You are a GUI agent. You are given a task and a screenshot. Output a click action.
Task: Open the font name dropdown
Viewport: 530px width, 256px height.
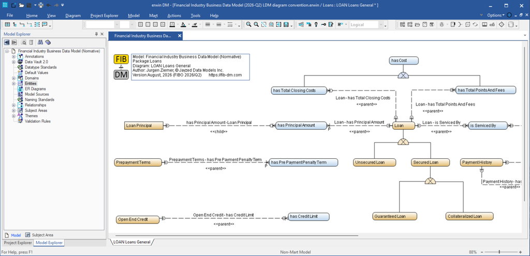pyautogui.click(x=117, y=25)
